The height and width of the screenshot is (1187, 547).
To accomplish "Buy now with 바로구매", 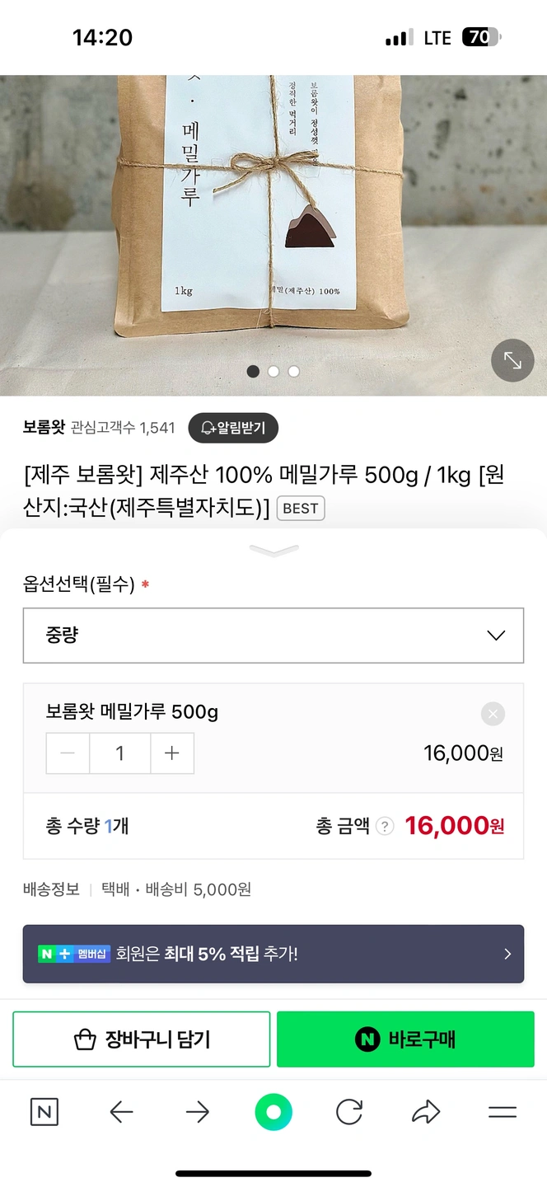I will pyautogui.click(x=405, y=1039).
